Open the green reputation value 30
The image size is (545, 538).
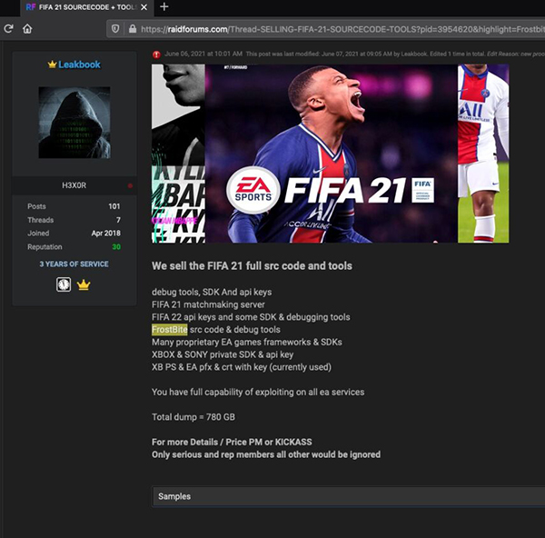pyautogui.click(x=116, y=247)
